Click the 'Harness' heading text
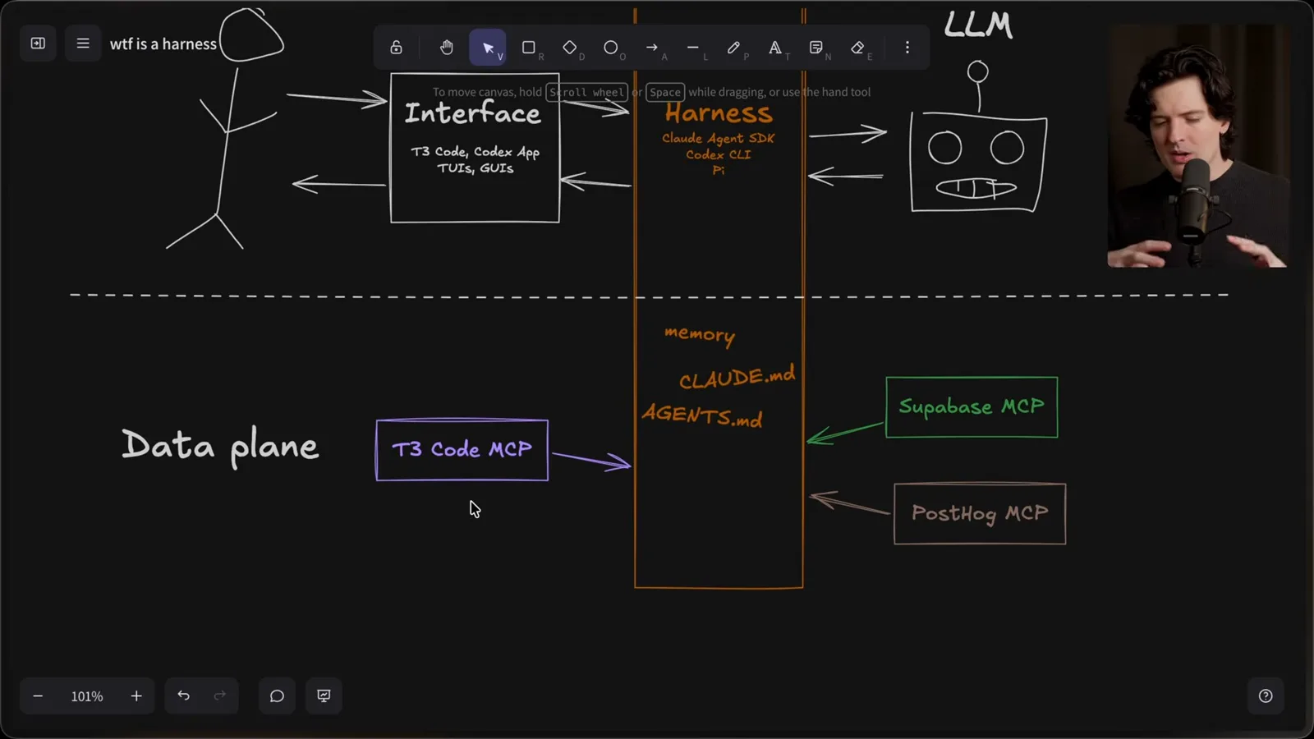 719,113
